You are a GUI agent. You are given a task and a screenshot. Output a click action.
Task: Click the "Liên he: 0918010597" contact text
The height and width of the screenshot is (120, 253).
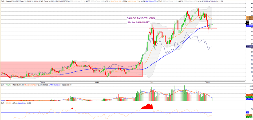click(x=138, y=23)
